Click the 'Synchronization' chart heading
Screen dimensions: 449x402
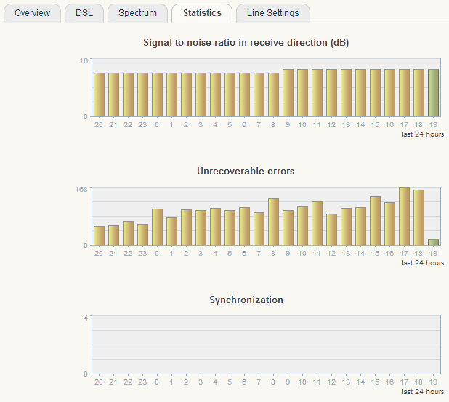coord(246,300)
